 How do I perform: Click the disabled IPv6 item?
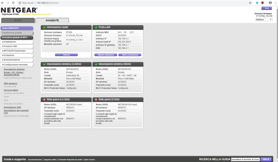point(6,100)
